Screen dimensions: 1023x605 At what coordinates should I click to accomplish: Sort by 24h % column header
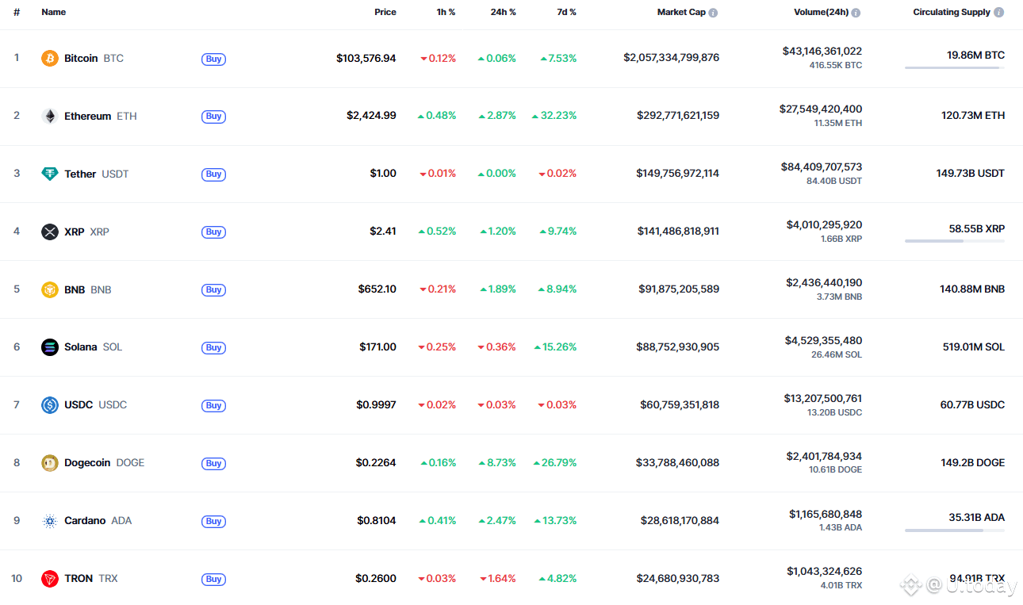pos(503,13)
